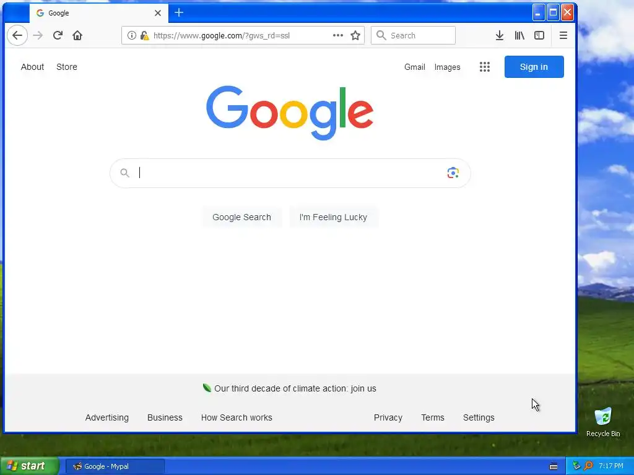Click the blue Sign in button
Screen dimensions: 634x475
[x=534, y=67]
